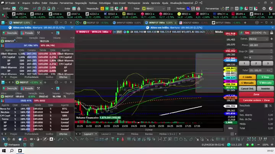This screenshot has width=275, height=154.
Task: Click the C Mercado button
Action: tap(247, 83)
